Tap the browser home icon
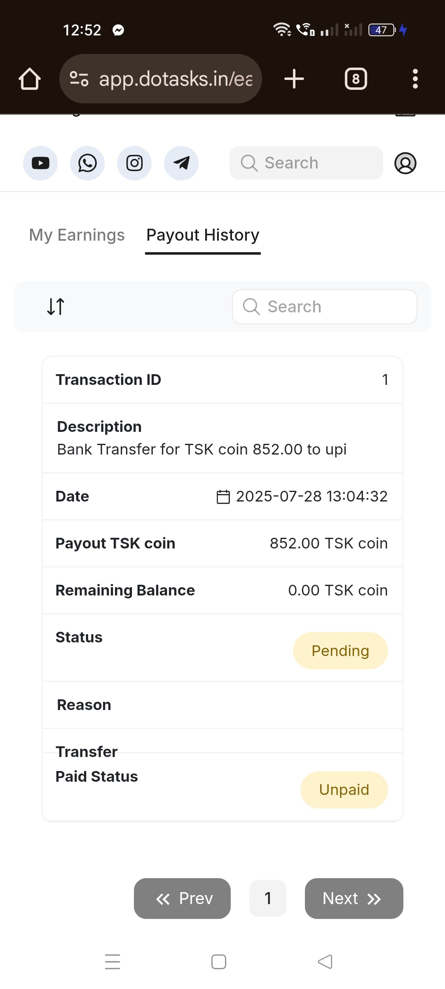Screen dimensions: 445x989 pyautogui.click(x=30, y=79)
